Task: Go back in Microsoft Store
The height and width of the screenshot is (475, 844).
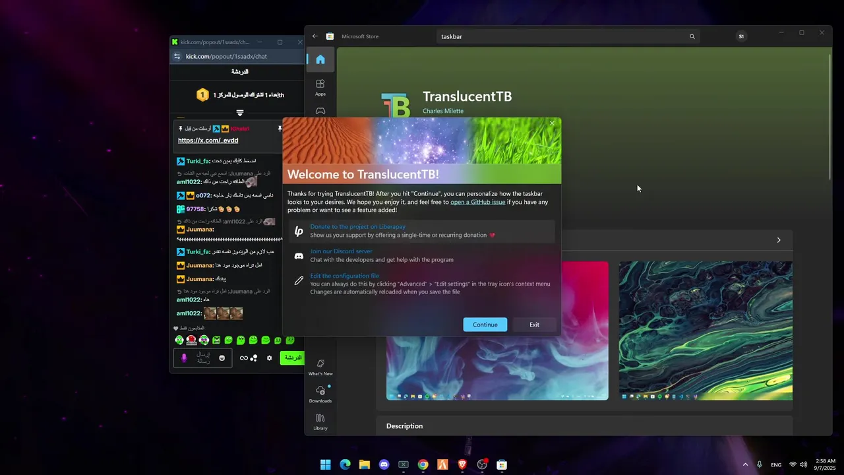Action: 315,36
